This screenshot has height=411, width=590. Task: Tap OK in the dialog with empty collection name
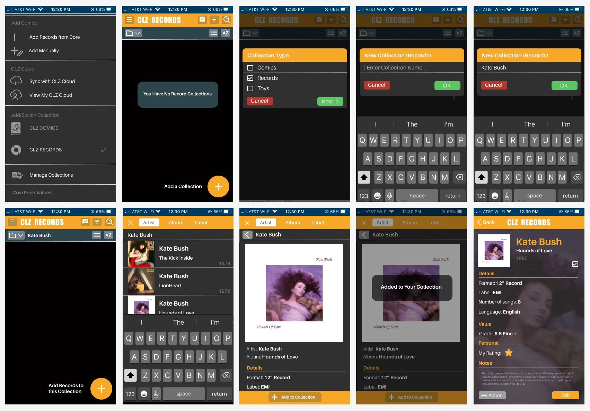pos(447,85)
